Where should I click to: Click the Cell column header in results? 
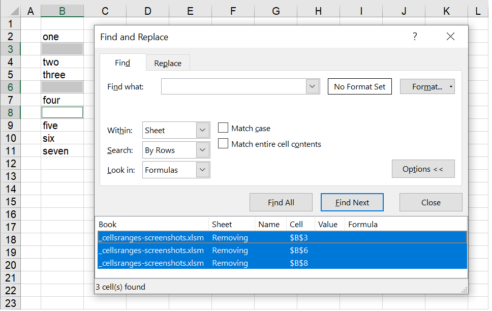(x=300, y=225)
